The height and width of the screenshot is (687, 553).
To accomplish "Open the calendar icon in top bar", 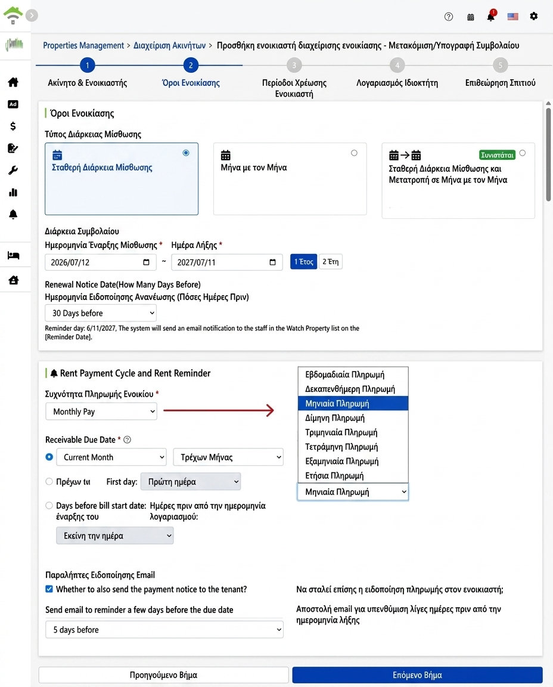I will tap(470, 17).
